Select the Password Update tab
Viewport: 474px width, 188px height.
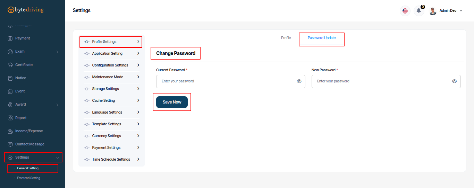pyautogui.click(x=322, y=38)
